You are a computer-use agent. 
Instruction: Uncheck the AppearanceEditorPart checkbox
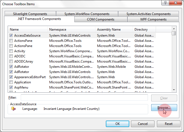click(11, 77)
